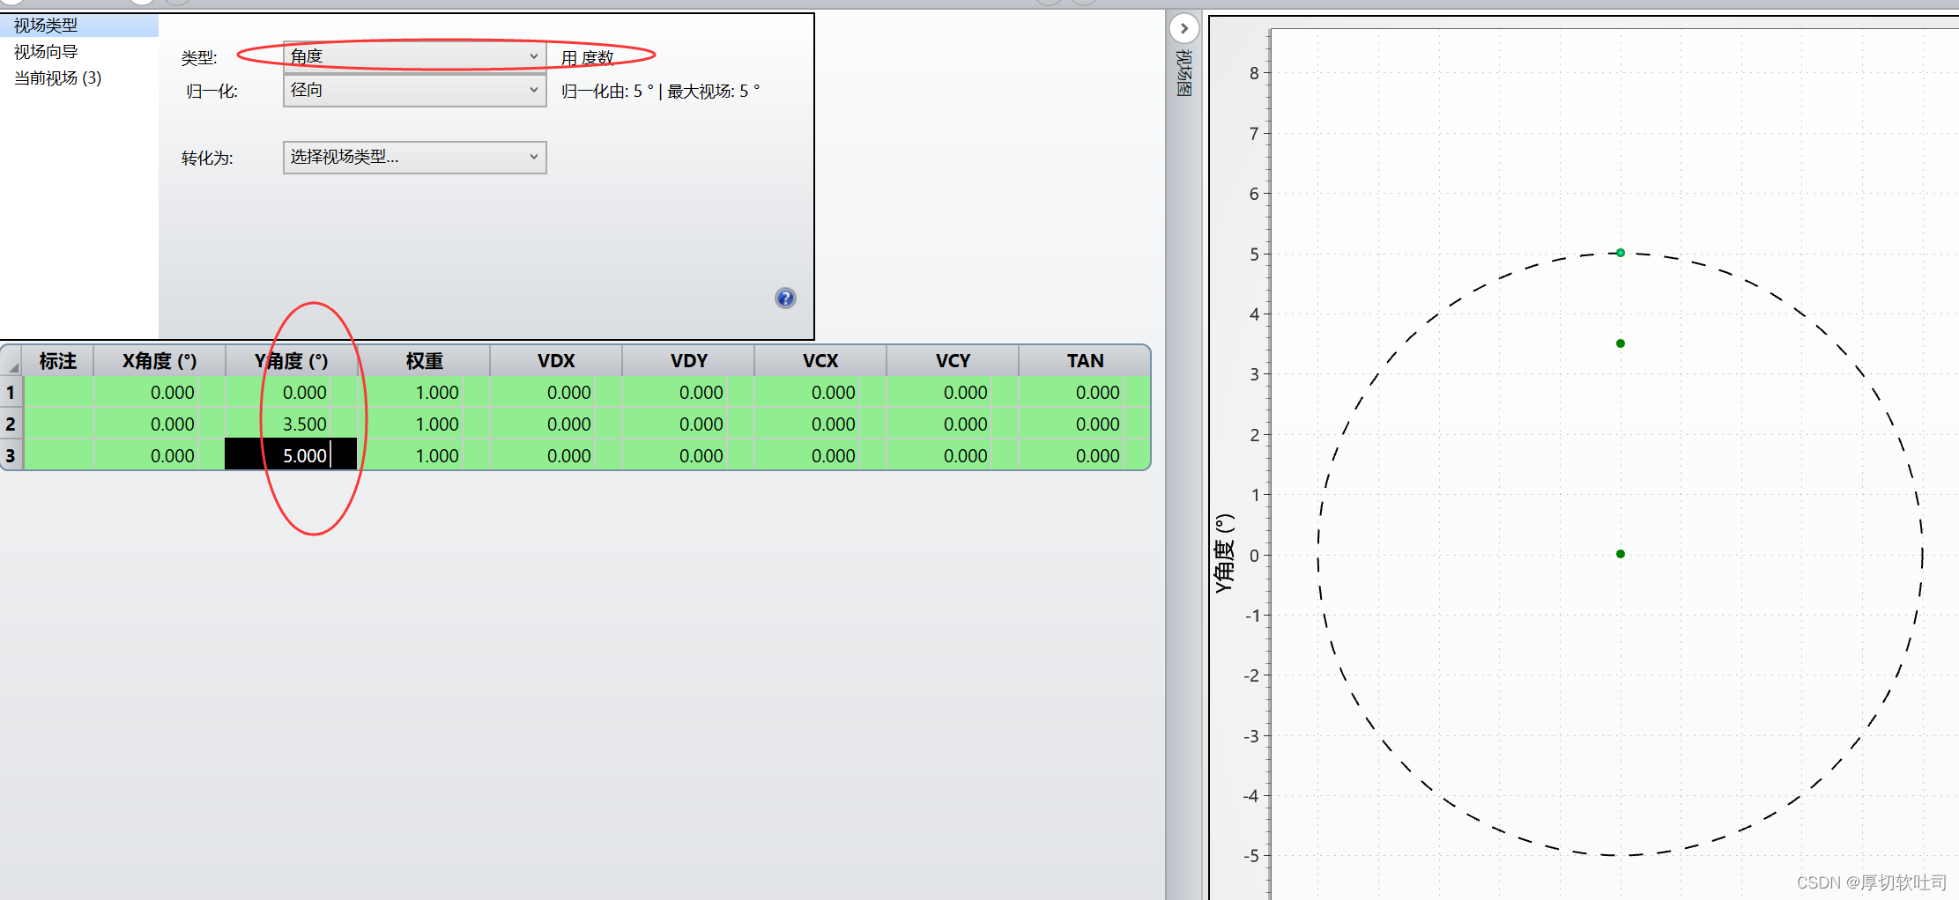Click the weight cell 1.000 in row 1

click(424, 393)
